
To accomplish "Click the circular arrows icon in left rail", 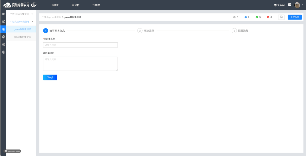I will tap(3, 44).
